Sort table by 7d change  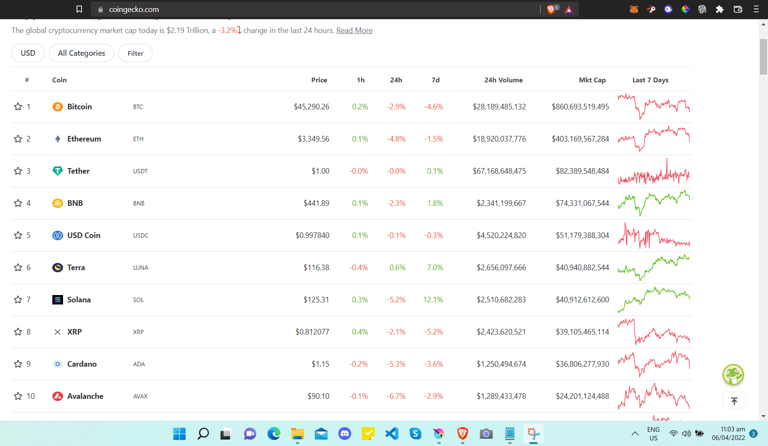click(x=436, y=80)
